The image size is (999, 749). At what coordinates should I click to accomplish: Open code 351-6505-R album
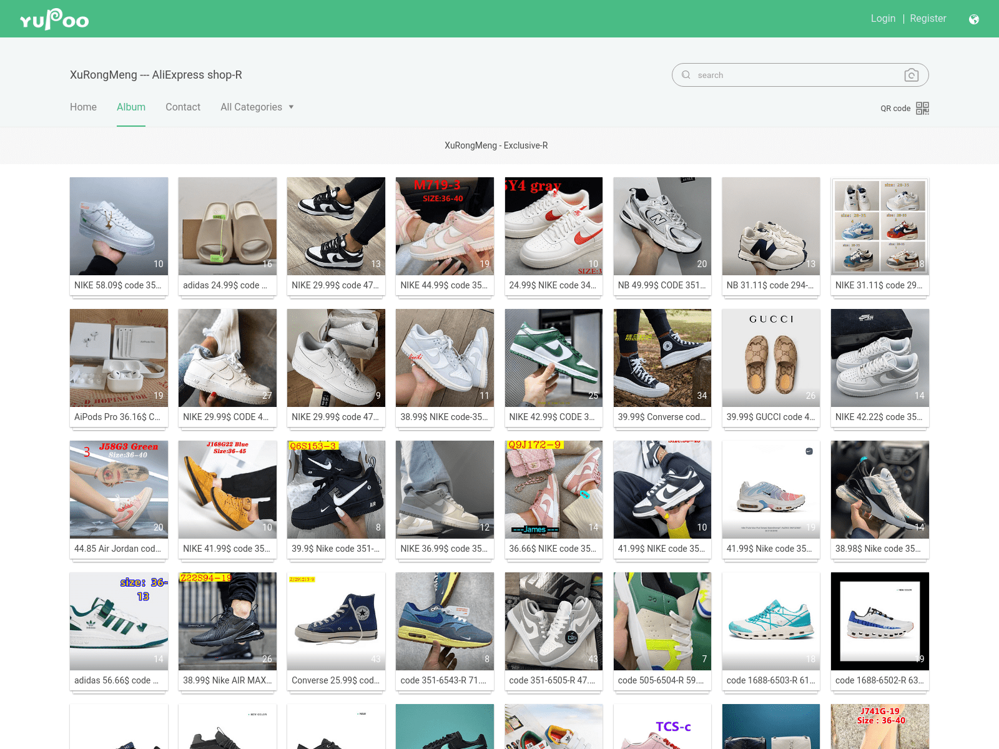coord(553,632)
